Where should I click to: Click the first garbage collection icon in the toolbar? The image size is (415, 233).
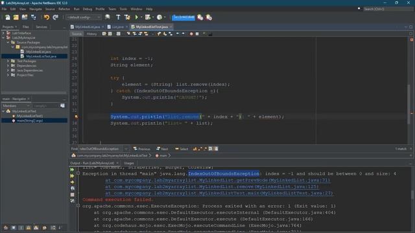[x=200, y=17]
